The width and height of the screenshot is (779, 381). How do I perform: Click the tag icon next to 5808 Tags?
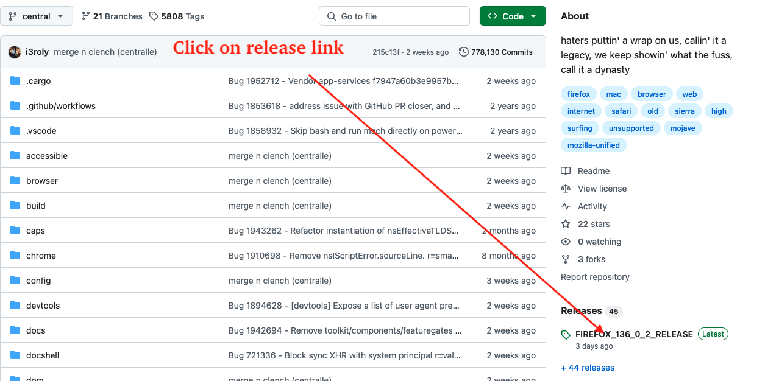coord(154,16)
